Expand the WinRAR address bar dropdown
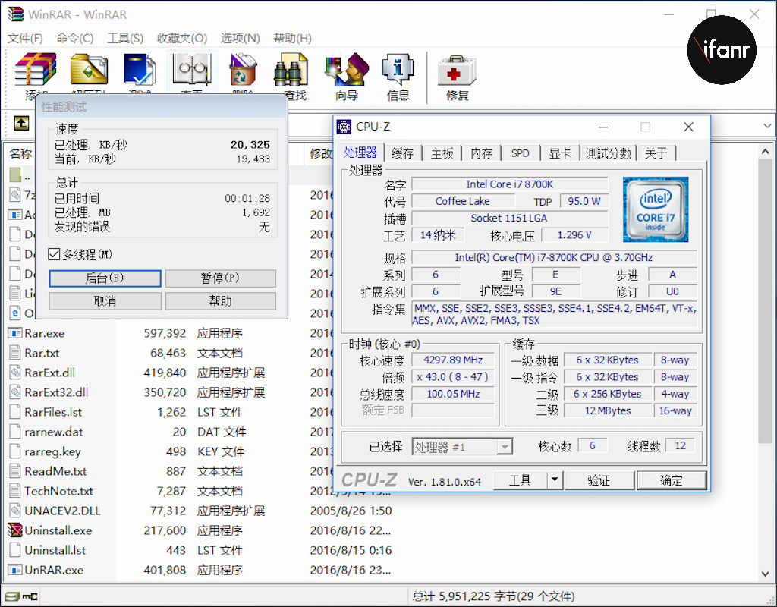This screenshot has height=607, width=777. point(767,123)
